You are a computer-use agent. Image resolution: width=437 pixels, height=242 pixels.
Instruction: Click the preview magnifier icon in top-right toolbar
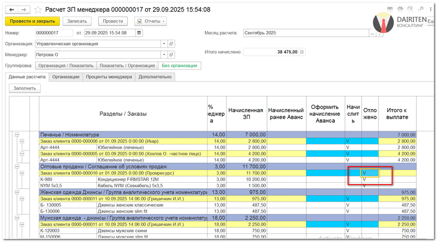tap(410, 9)
